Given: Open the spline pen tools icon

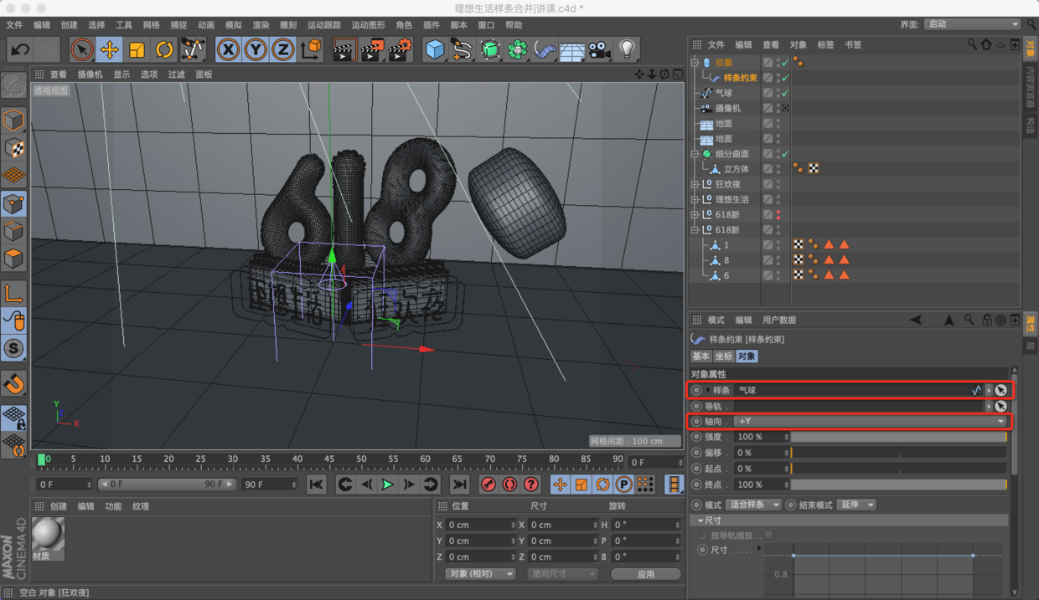Looking at the screenshot, I should (463, 49).
